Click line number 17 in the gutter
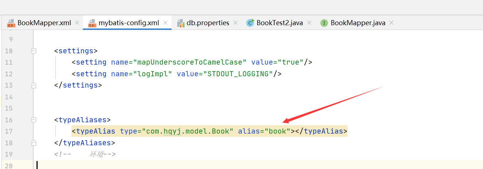 9,131
